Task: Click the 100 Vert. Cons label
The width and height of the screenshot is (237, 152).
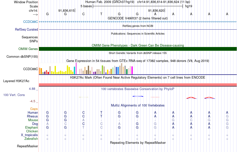Action: coord(14,95)
